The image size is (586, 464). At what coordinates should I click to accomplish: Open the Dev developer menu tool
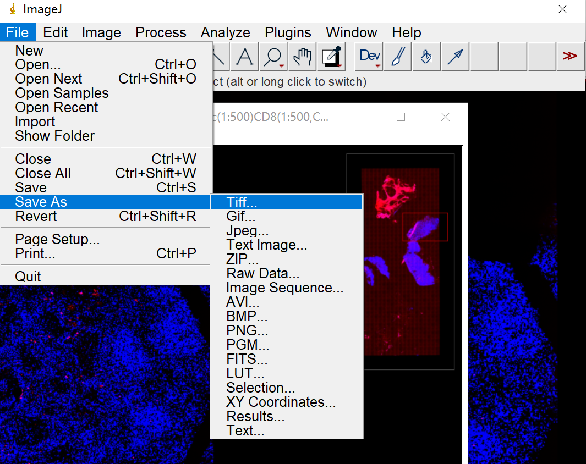tap(370, 57)
